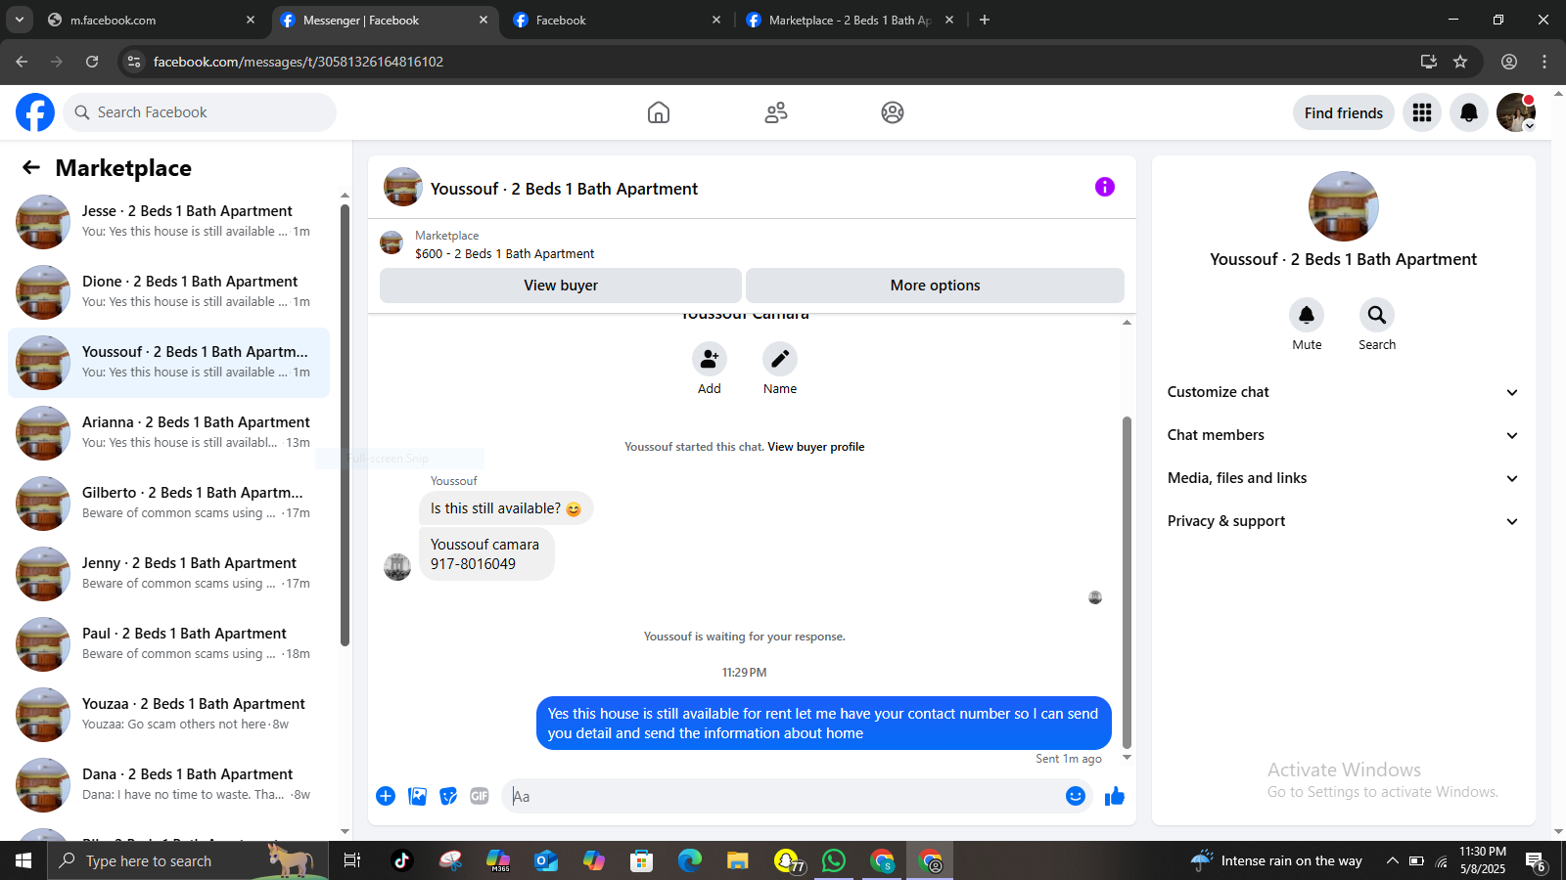Click the large Youssouf listing thumbnail in details panel

(x=1344, y=206)
